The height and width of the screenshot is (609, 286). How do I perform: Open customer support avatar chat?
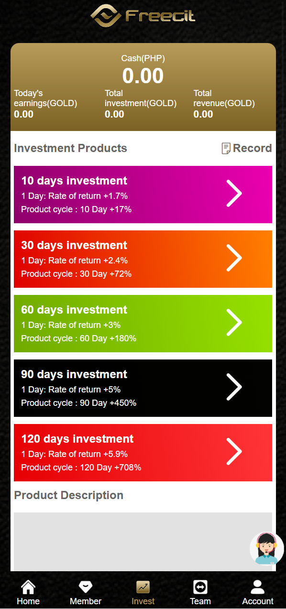[267, 548]
